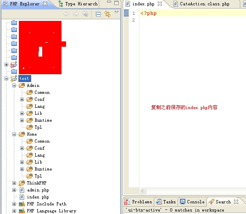Viewport: 246px width, 214px height.
Task: Toggle Link with Editor icon in PHP Explorer
Action: pyautogui.click(x=107, y=14)
